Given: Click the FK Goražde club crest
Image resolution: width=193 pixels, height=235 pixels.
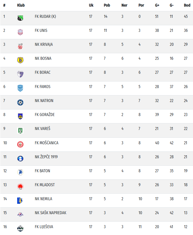Looking at the screenshot, I should coord(20,116).
